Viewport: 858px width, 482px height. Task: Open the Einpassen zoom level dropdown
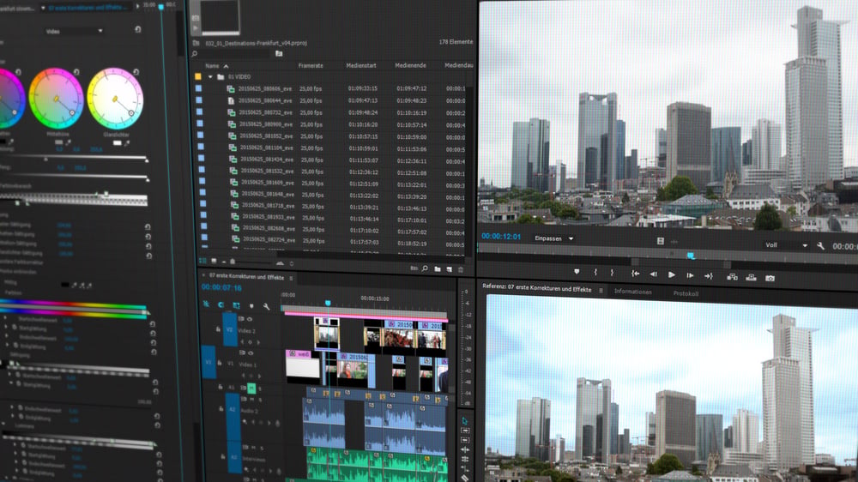point(553,238)
